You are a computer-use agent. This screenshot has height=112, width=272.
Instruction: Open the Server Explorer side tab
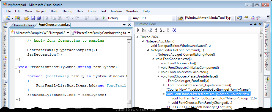tap(266, 38)
